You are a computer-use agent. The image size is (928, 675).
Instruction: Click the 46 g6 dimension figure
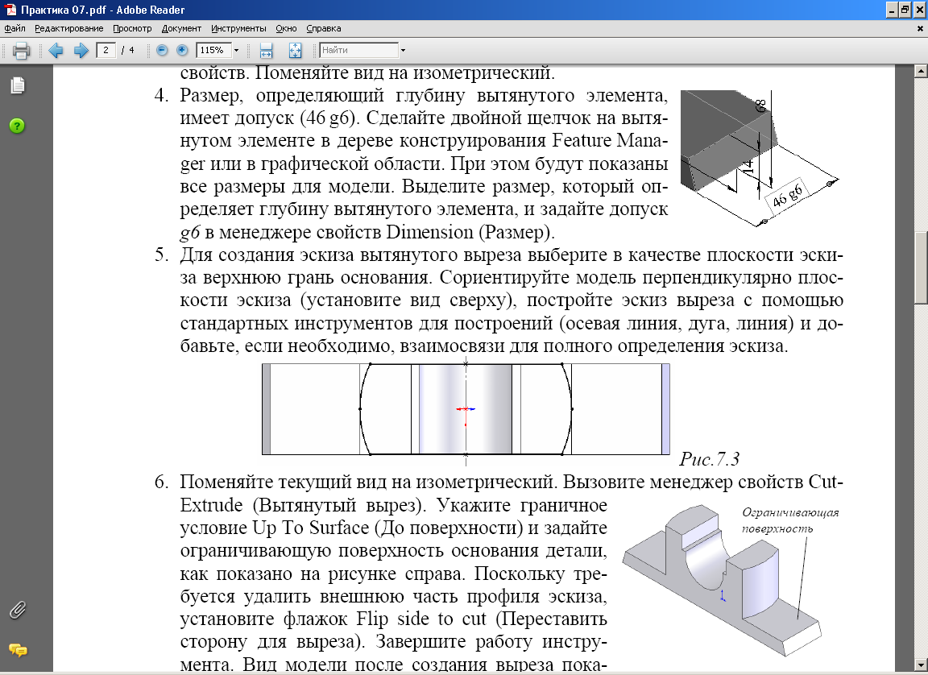click(760, 158)
